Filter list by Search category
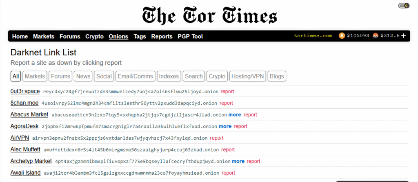Viewport: 418px width, 182px height. (194, 77)
